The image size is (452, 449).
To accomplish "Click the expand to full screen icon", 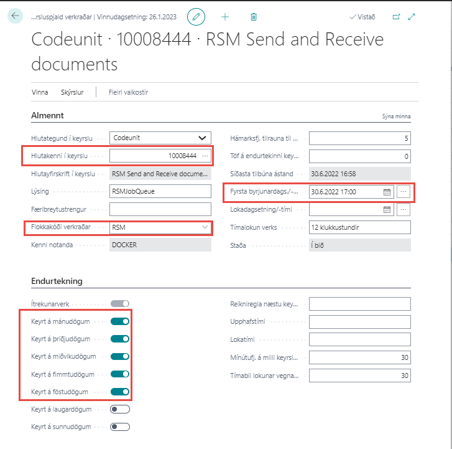I will [x=412, y=17].
